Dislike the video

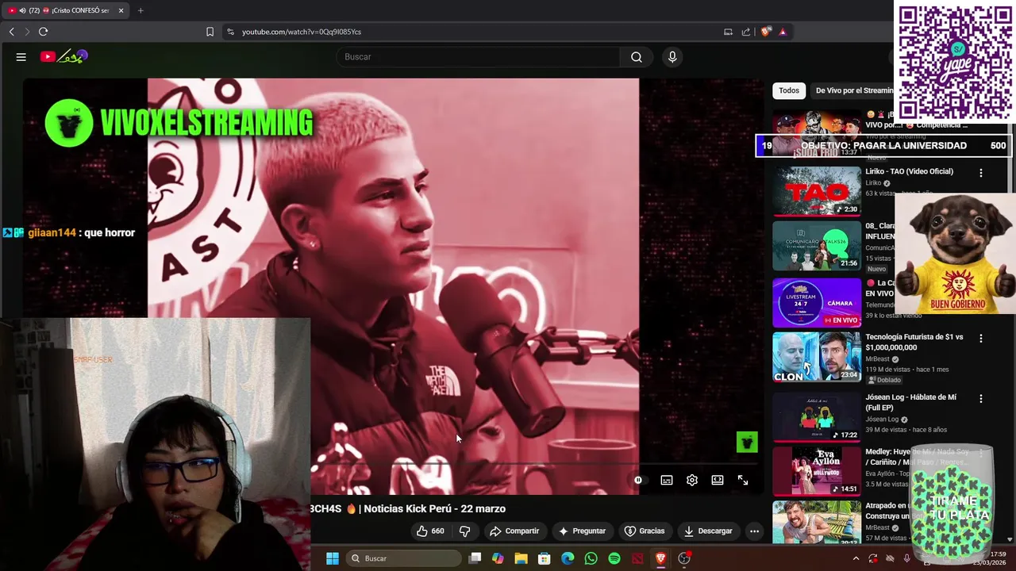(x=465, y=531)
